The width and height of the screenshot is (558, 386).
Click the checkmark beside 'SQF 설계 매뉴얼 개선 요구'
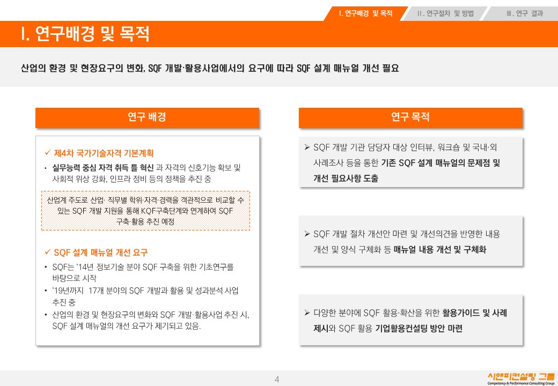pyautogui.click(x=48, y=252)
